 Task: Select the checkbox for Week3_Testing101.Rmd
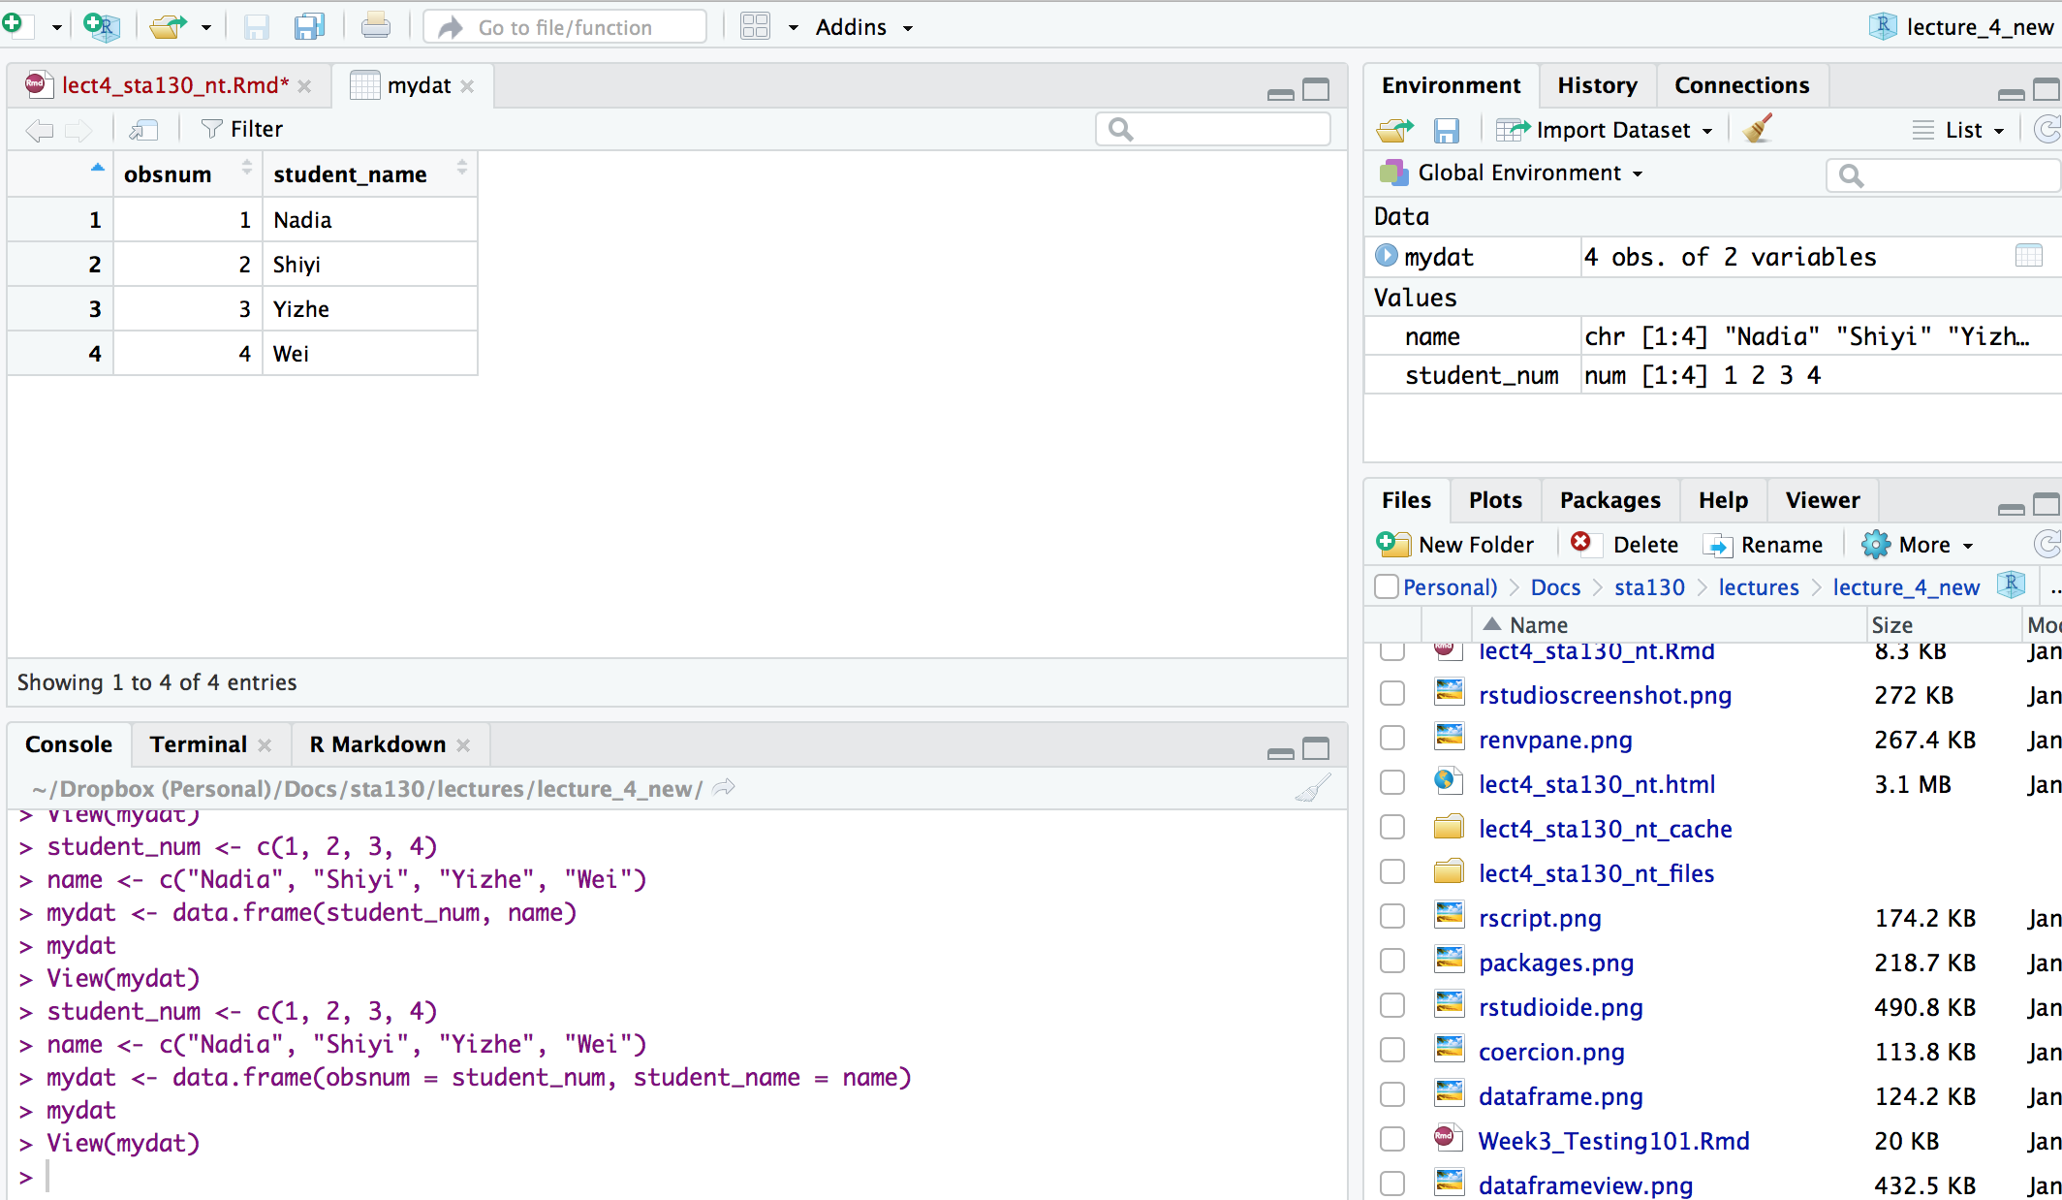1392,1140
